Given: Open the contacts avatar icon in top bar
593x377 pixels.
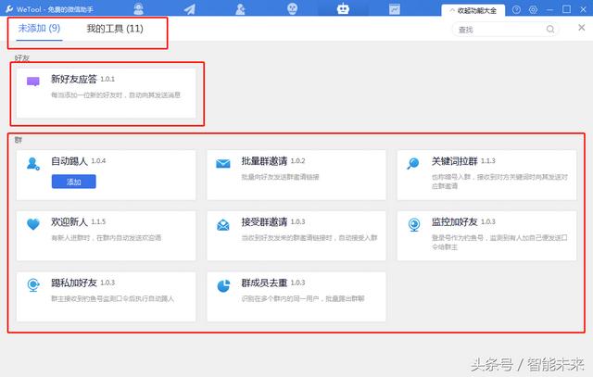Looking at the screenshot, I should [139, 8].
